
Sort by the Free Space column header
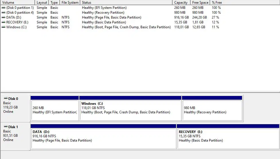pos(200,3)
